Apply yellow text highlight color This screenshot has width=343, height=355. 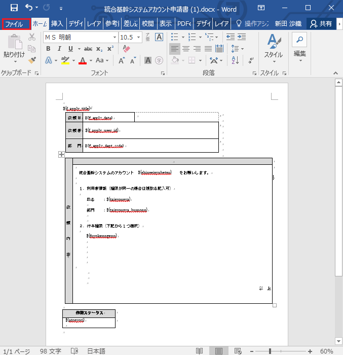tap(65, 60)
